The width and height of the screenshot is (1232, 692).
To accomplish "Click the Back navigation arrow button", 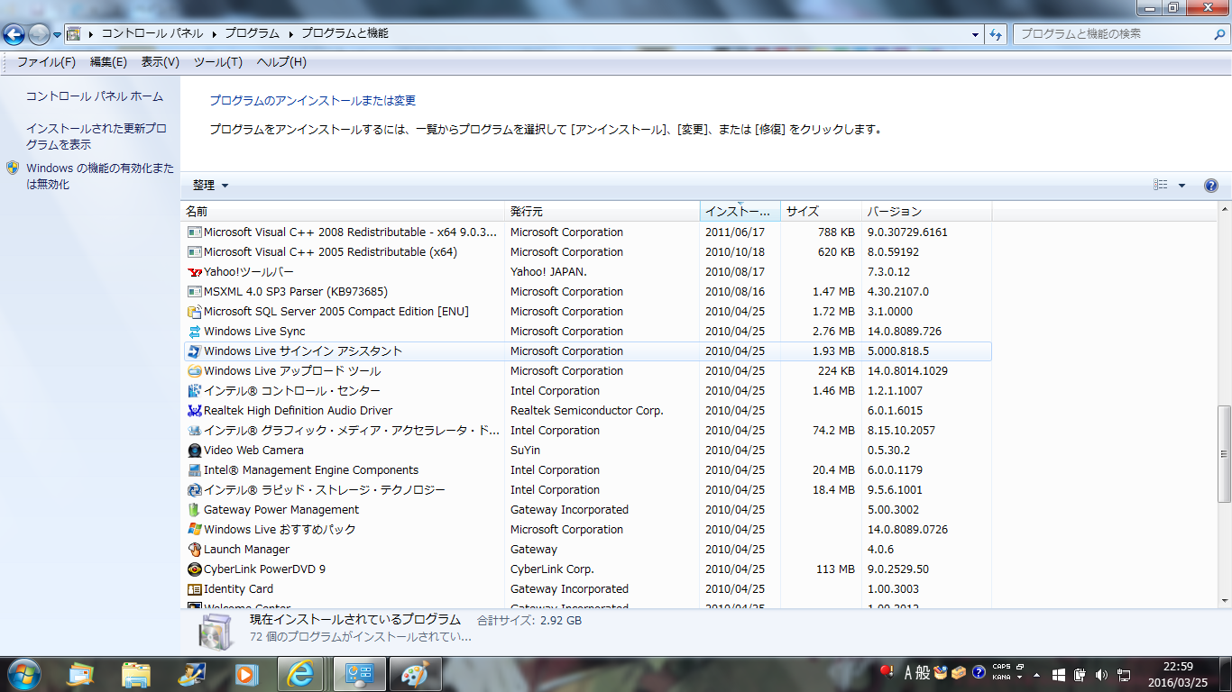I will point(14,34).
